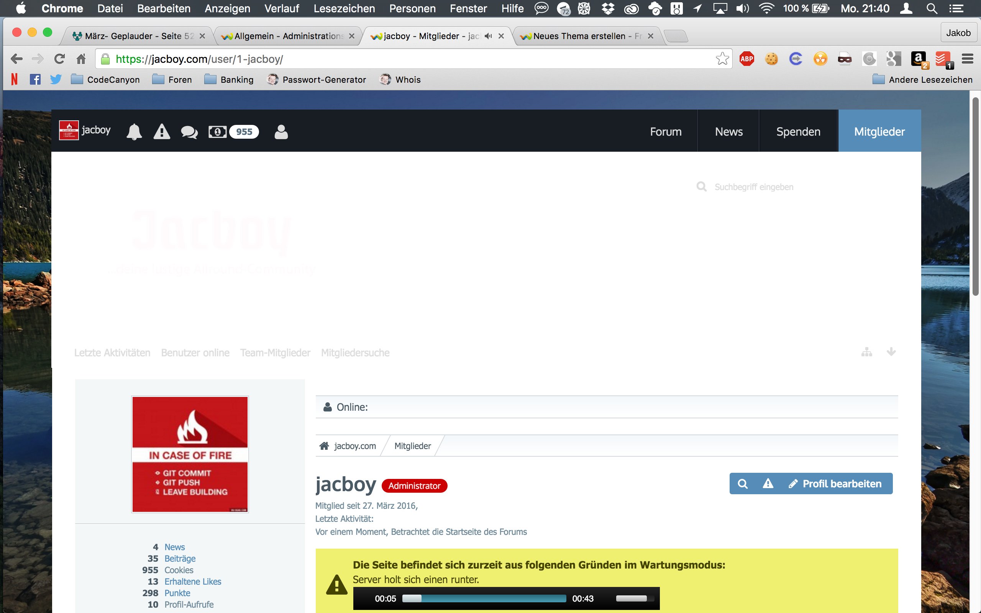Open the user profile silhouette icon
981x613 pixels.
click(281, 132)
